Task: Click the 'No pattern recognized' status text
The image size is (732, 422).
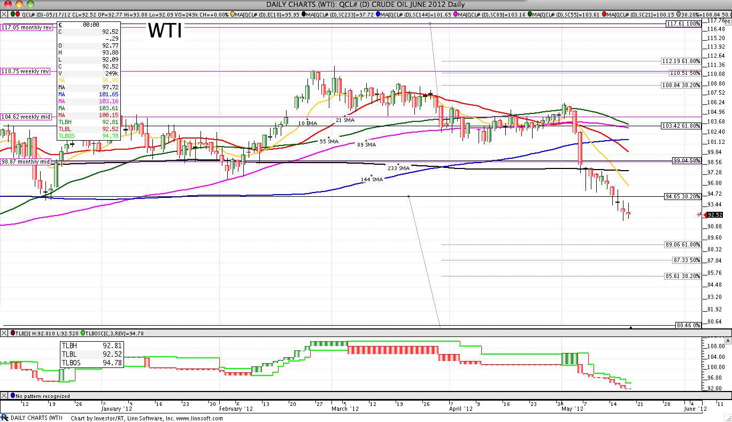Action: 43,396
